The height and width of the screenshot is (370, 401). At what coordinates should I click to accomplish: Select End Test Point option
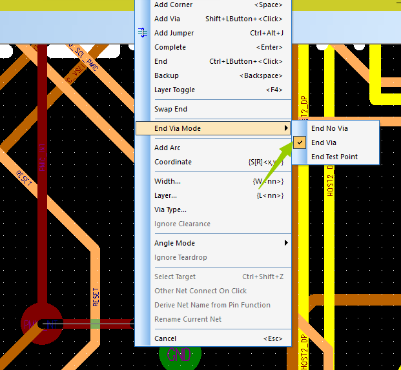(x=336, y=157)
